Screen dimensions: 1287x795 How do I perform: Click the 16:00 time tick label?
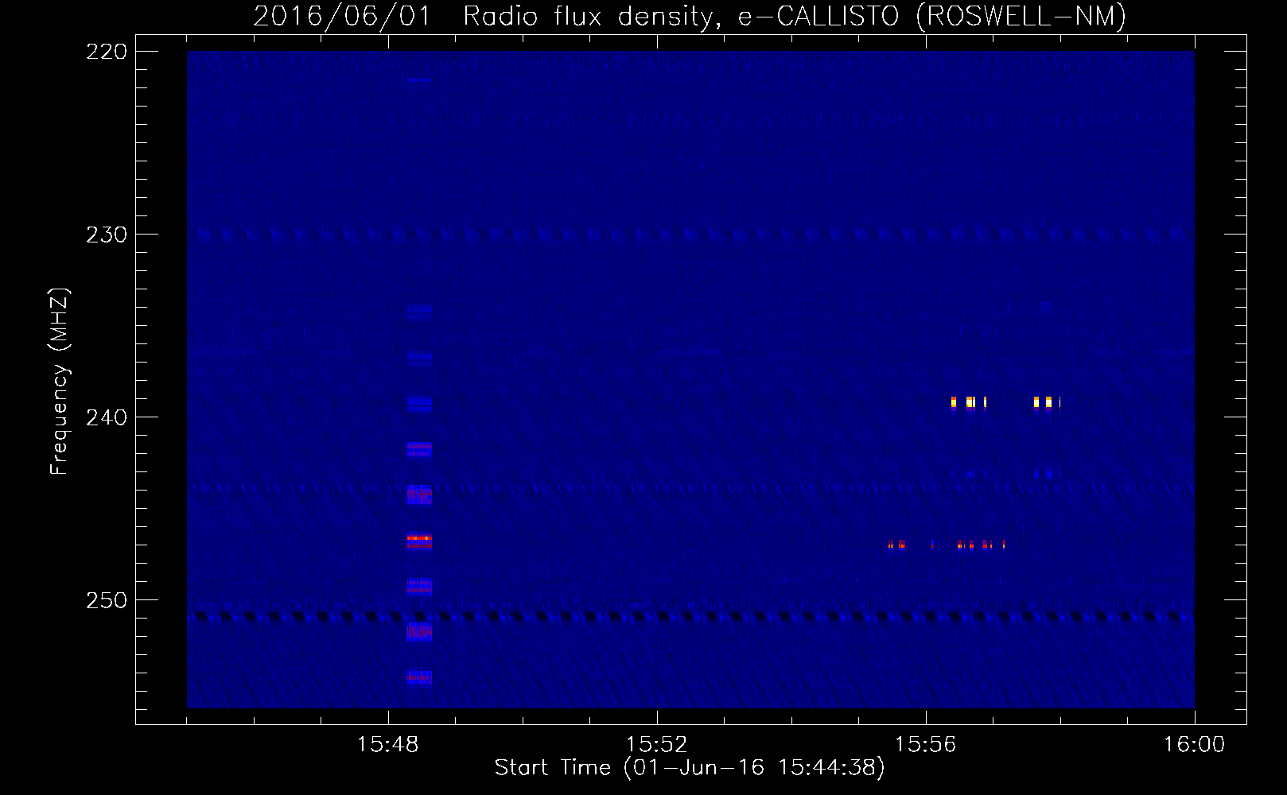(x=1194, y=745)
